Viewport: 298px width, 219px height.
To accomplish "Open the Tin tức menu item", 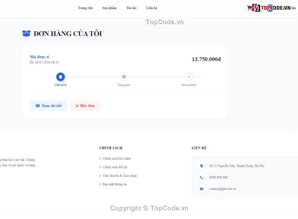I will [131, 8].
